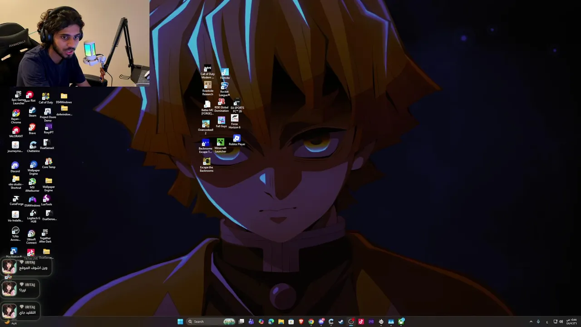Open Microsoft Store from the taskbar
This screenshot has height=327, width=581.
tap(291, 322)
